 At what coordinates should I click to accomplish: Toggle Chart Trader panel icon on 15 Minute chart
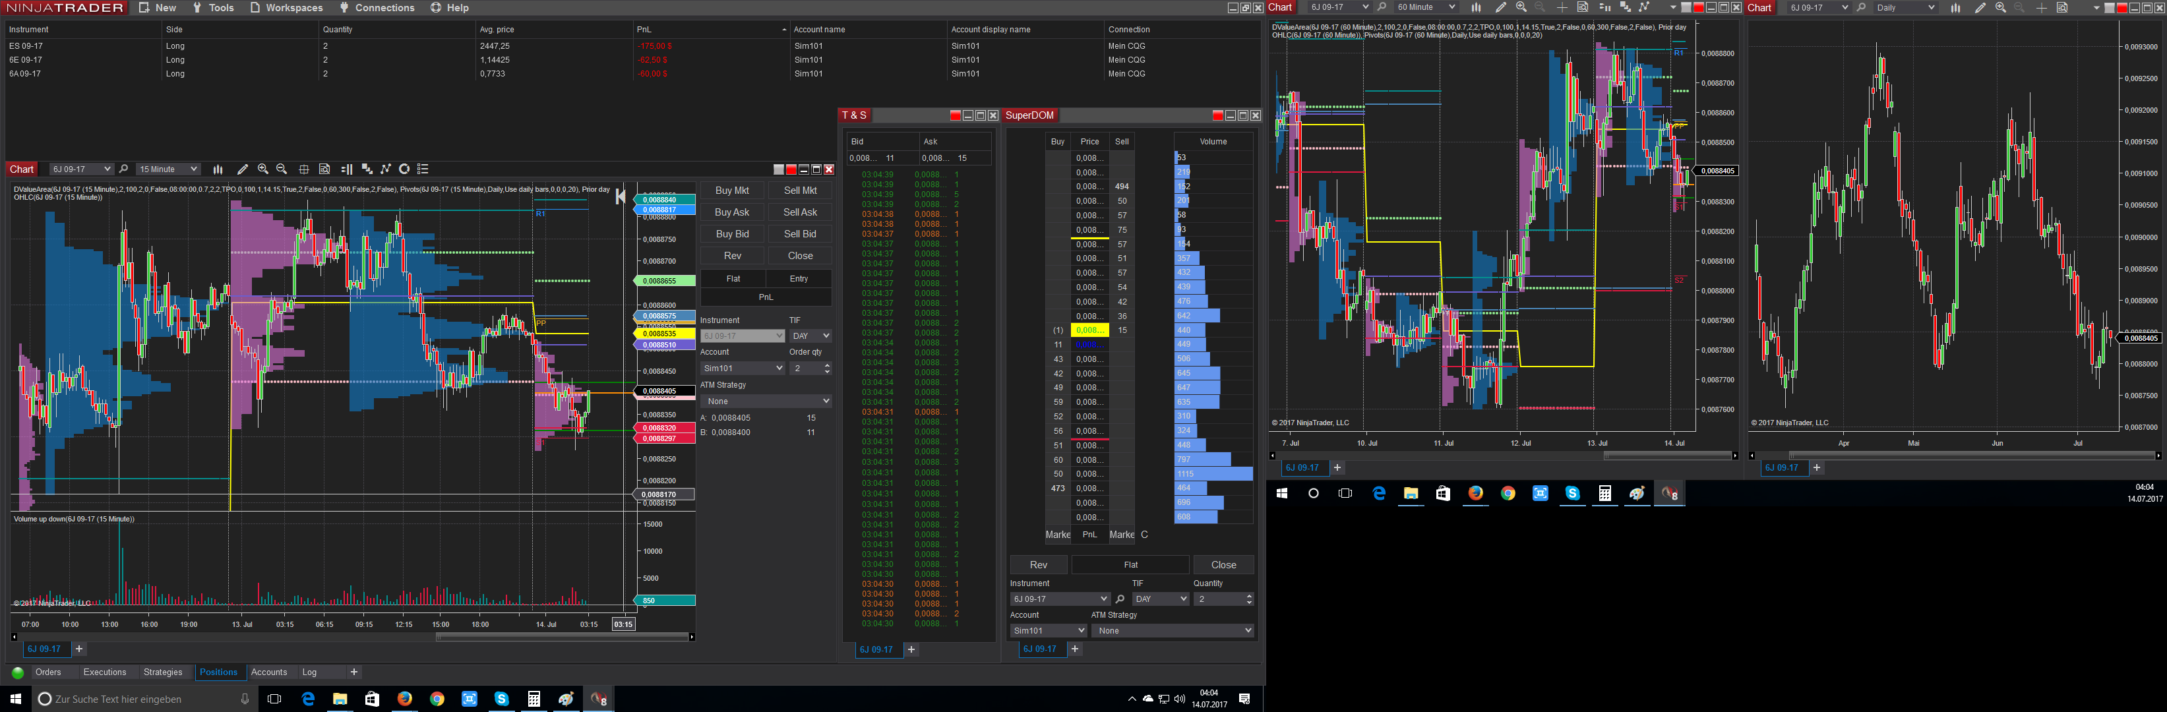coord(347,169)
